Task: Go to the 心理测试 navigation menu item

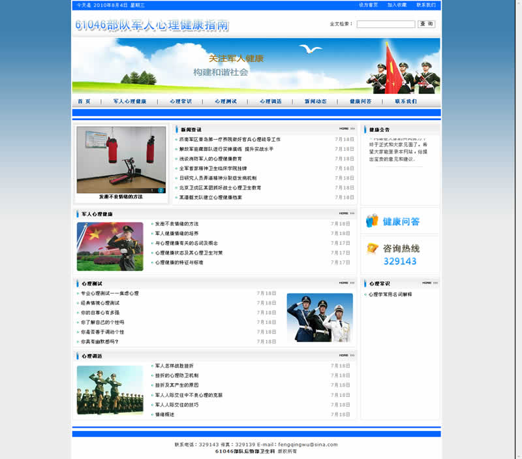Action: click(x=226, y=101)
